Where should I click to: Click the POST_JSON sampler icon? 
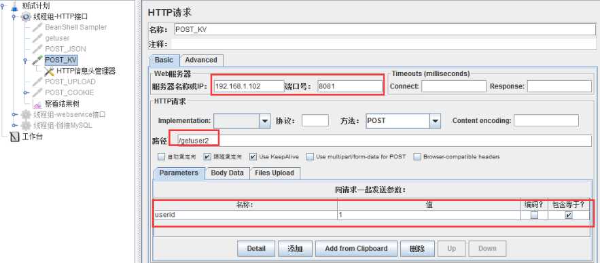(37, 49)
